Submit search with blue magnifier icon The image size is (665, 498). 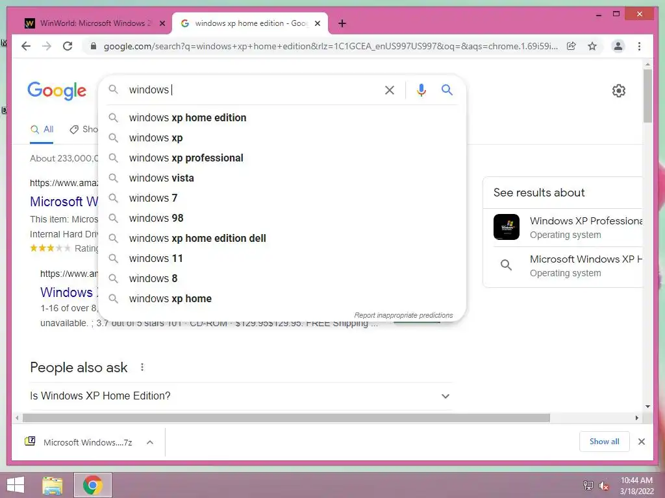pos(447,89)
